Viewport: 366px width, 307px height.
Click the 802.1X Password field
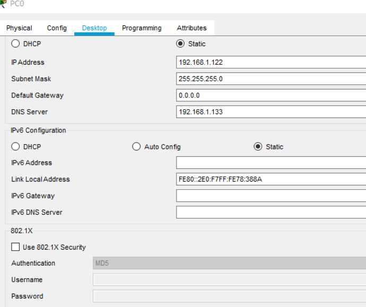230,296
